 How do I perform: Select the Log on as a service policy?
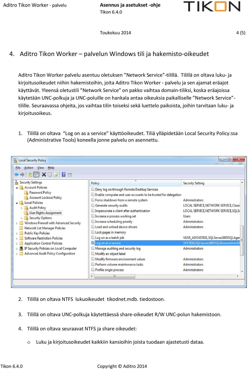108,243
